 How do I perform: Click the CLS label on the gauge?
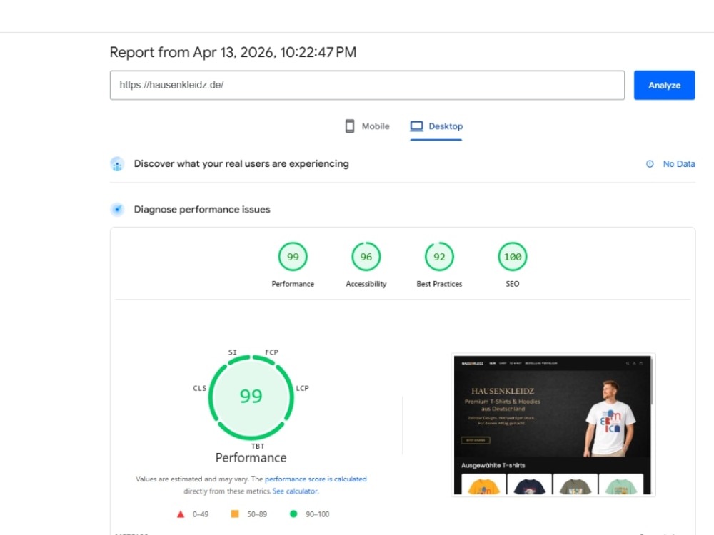(x=199, y=388)
